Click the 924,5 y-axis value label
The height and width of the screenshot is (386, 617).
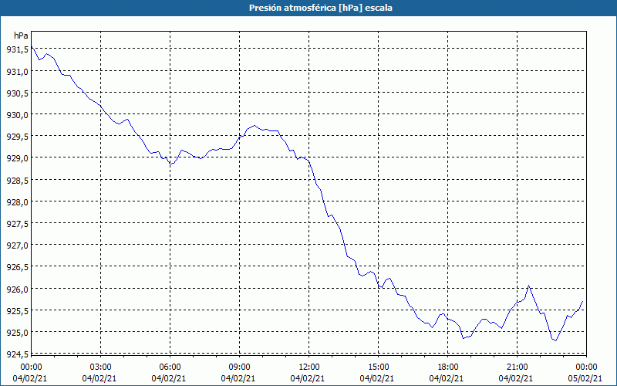tap(17, 354)
